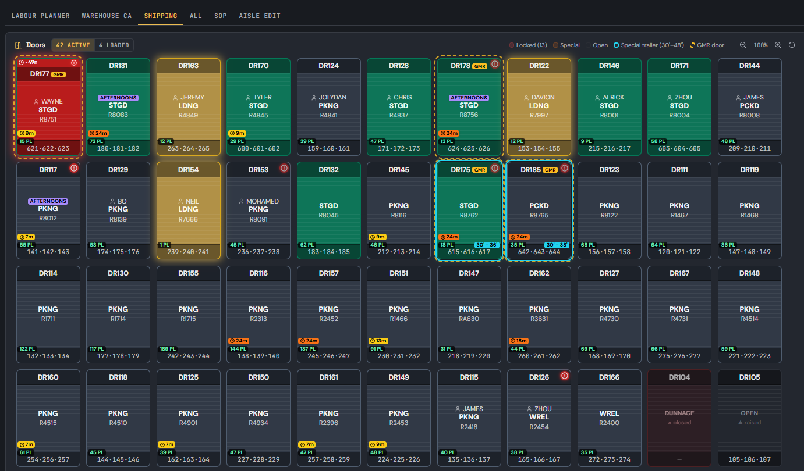Click the Special legend swatch

(x=555, y=45)
